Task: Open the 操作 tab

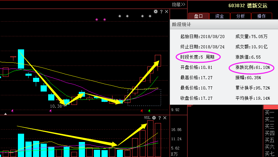Action: tap(261, 16)
